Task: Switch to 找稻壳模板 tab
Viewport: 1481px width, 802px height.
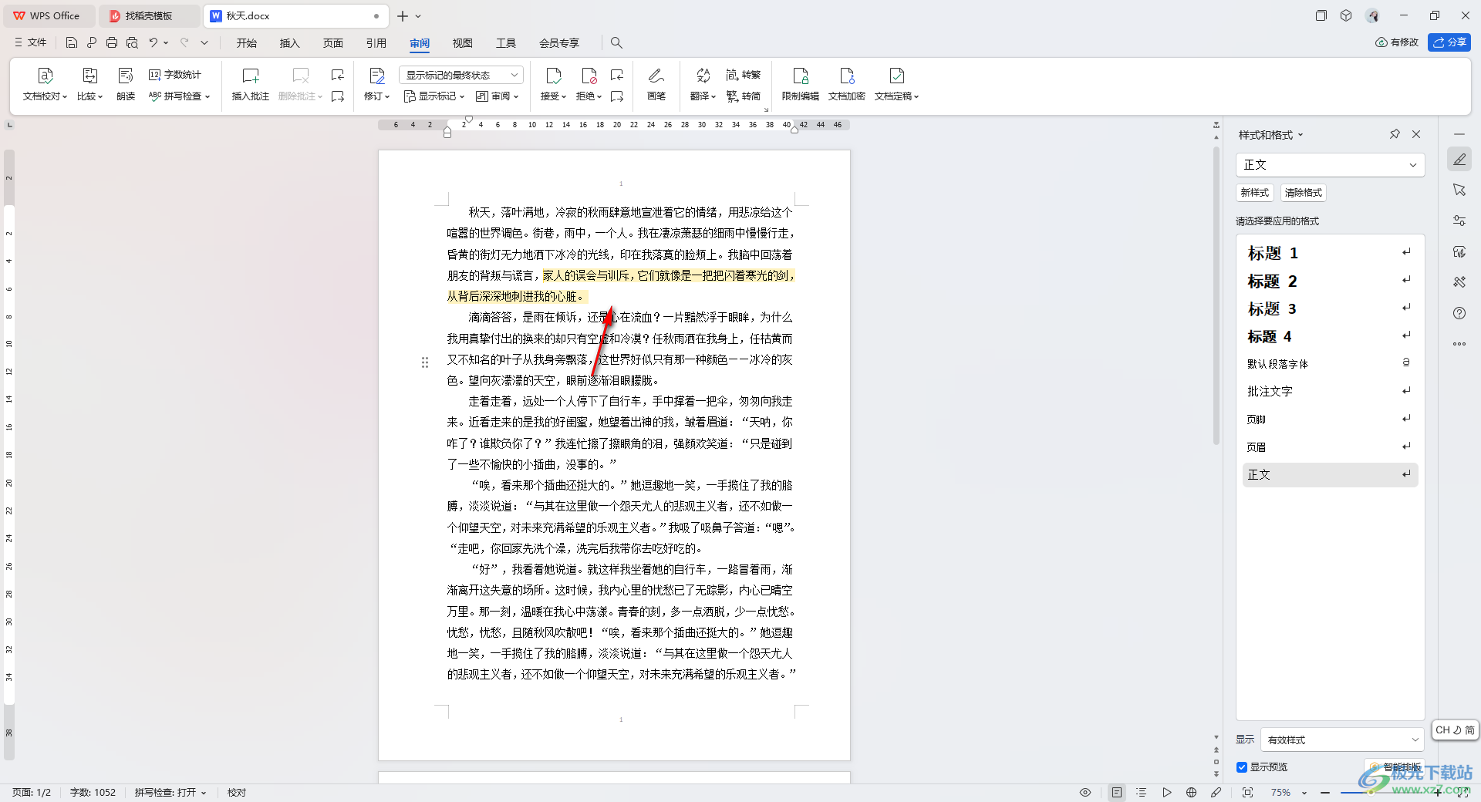Action: [x=149, y=15]
